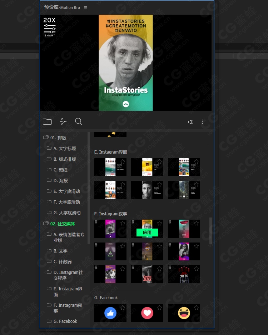The width and height of the screenshot is (268, 335).
Task: Open the 预设库-Motion Bro panel menu
Action: coord(85,8)
